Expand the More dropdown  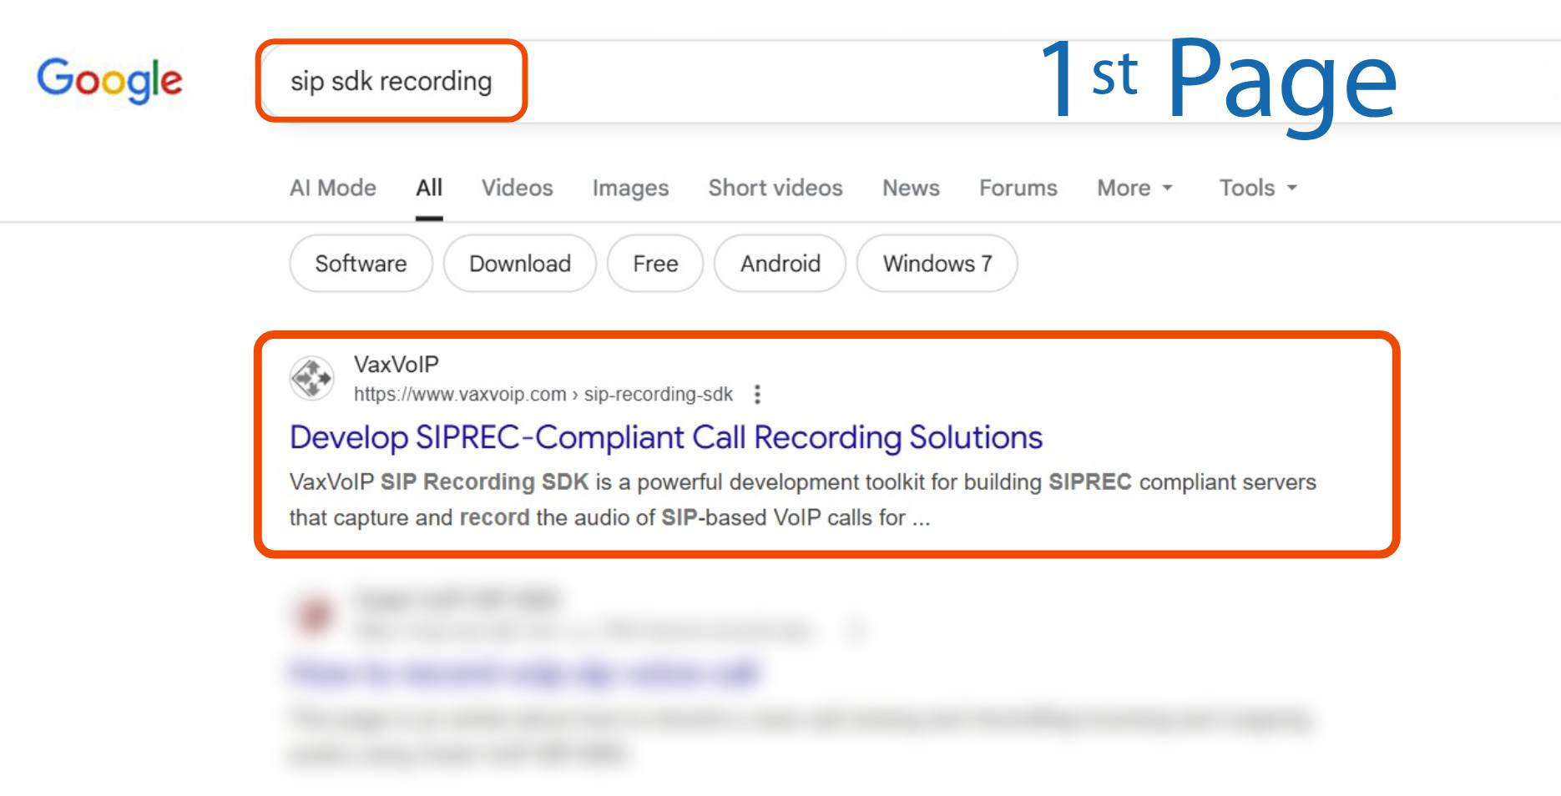click(1134, 188)
